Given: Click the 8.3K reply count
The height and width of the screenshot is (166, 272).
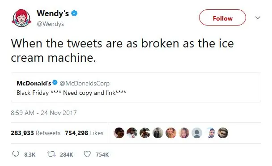Looking at the screenshot, I should (x=30, y=154).
